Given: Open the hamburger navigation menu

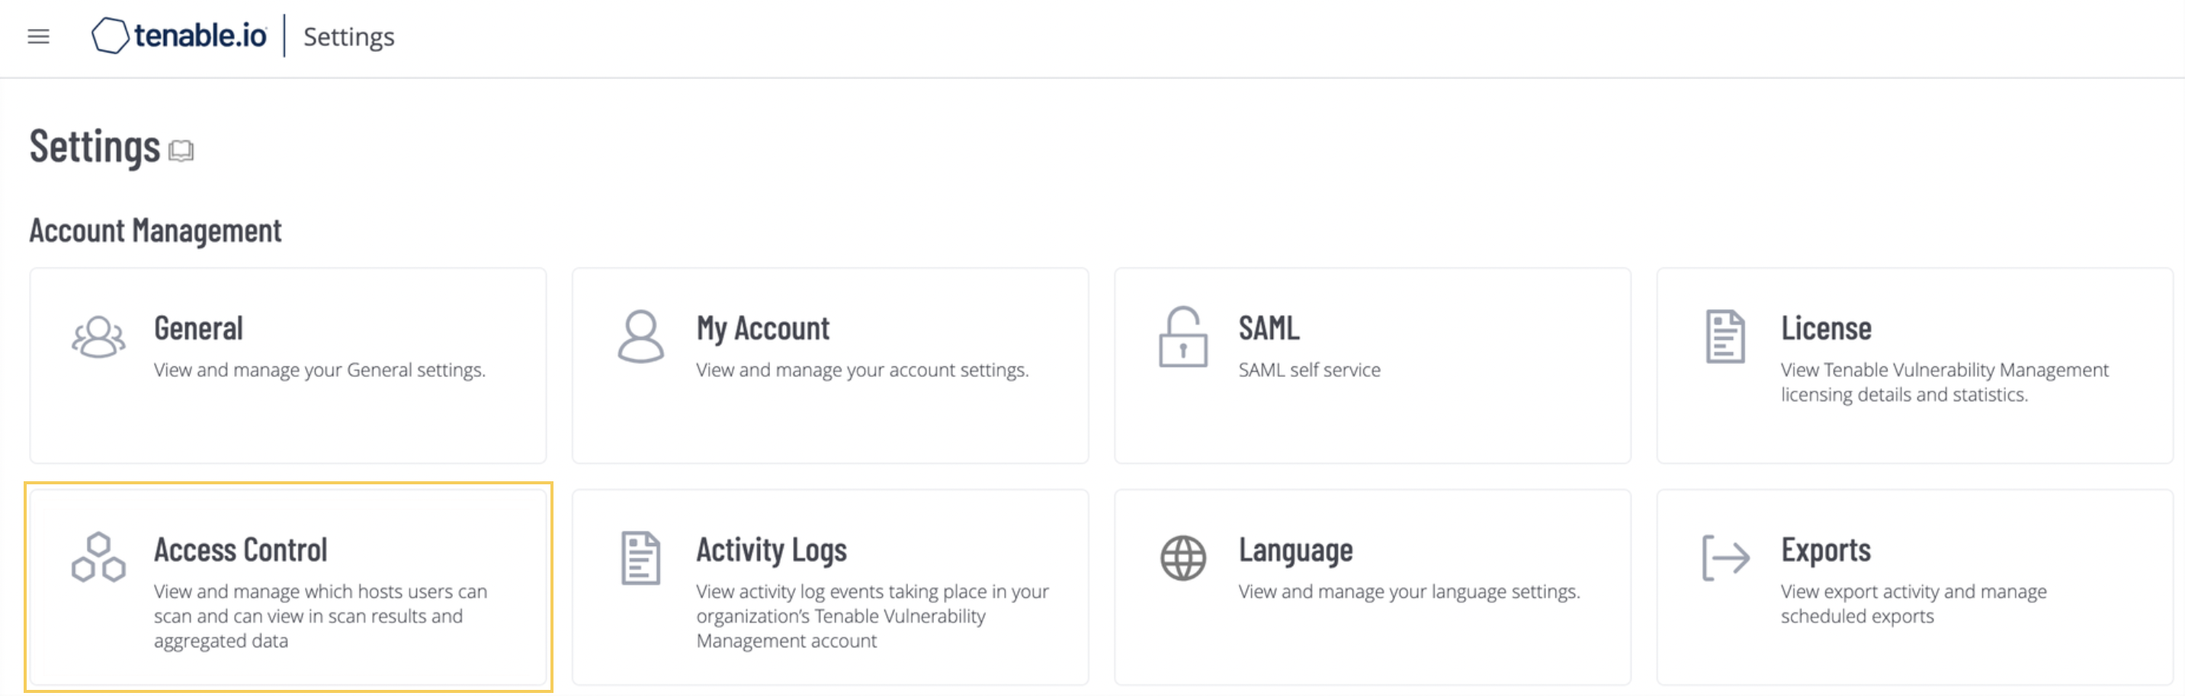Looking at the screenshot, I should pyautogui.click(x=38, y=37).
